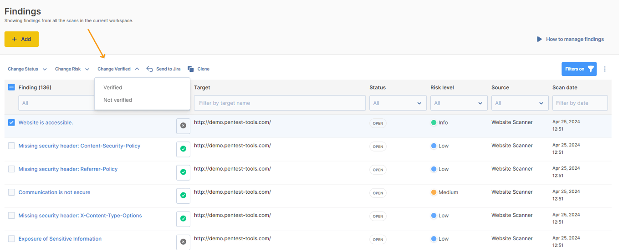The image size is (623, 252).
Task: Choose Not verified in the dropdown menu
Action: point(118,100)
